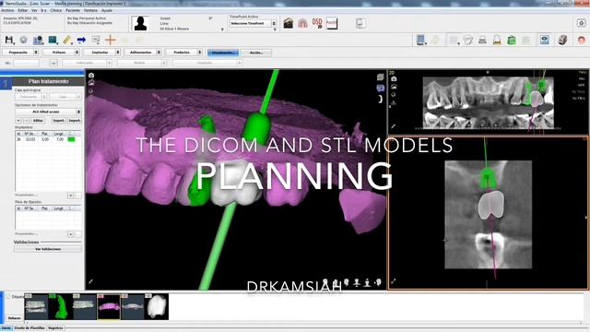Open the monitor screen tool icon

(53, 40)
